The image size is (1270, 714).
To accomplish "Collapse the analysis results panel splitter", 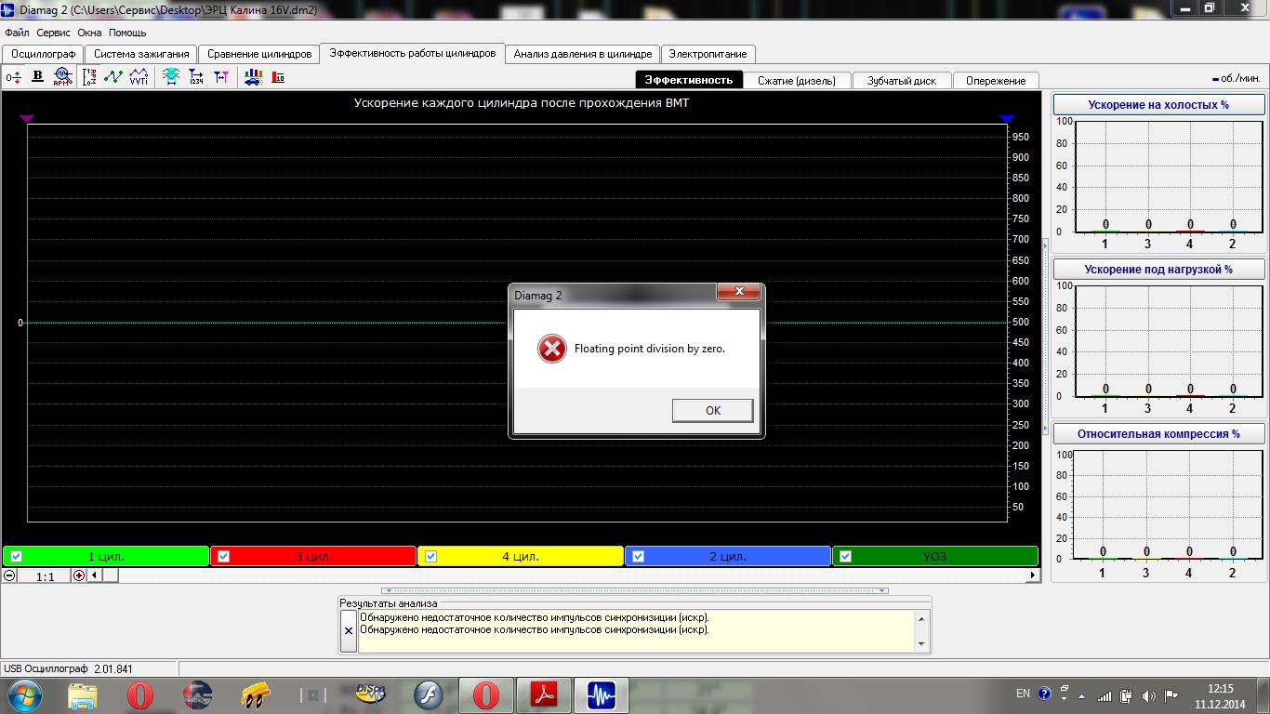I will 635,590.
